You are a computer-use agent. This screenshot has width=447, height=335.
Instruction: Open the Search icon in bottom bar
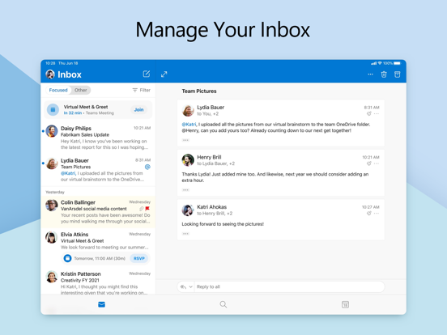[x=223, y=304]
